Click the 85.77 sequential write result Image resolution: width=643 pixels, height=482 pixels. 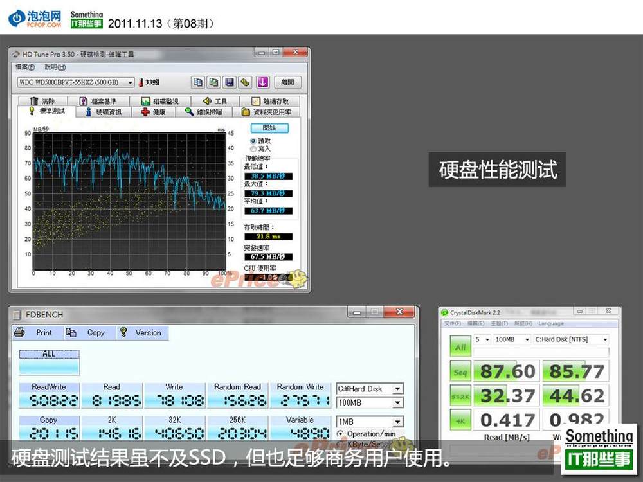576,371
